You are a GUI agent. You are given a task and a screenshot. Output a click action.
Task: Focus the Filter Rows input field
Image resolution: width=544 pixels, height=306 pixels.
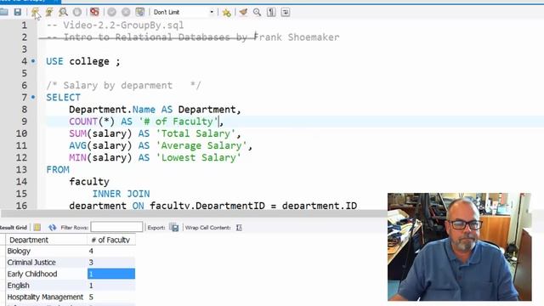[x=116, y=227]
